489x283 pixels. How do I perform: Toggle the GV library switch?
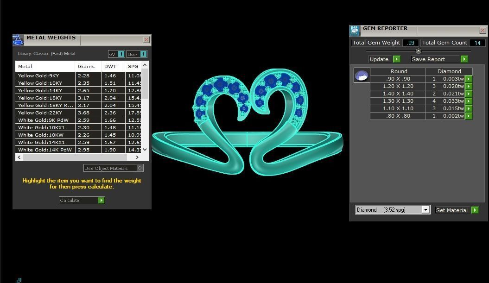(x=121, y=54)
